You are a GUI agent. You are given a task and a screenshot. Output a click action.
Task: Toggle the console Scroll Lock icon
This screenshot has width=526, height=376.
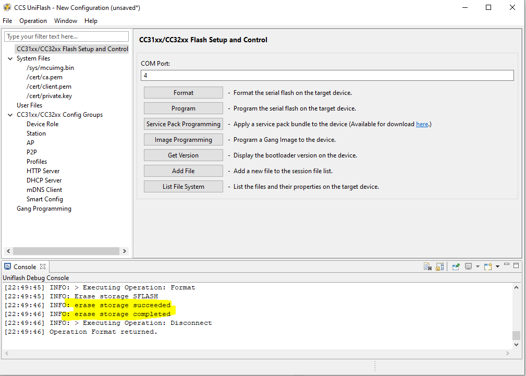point(439,266)
